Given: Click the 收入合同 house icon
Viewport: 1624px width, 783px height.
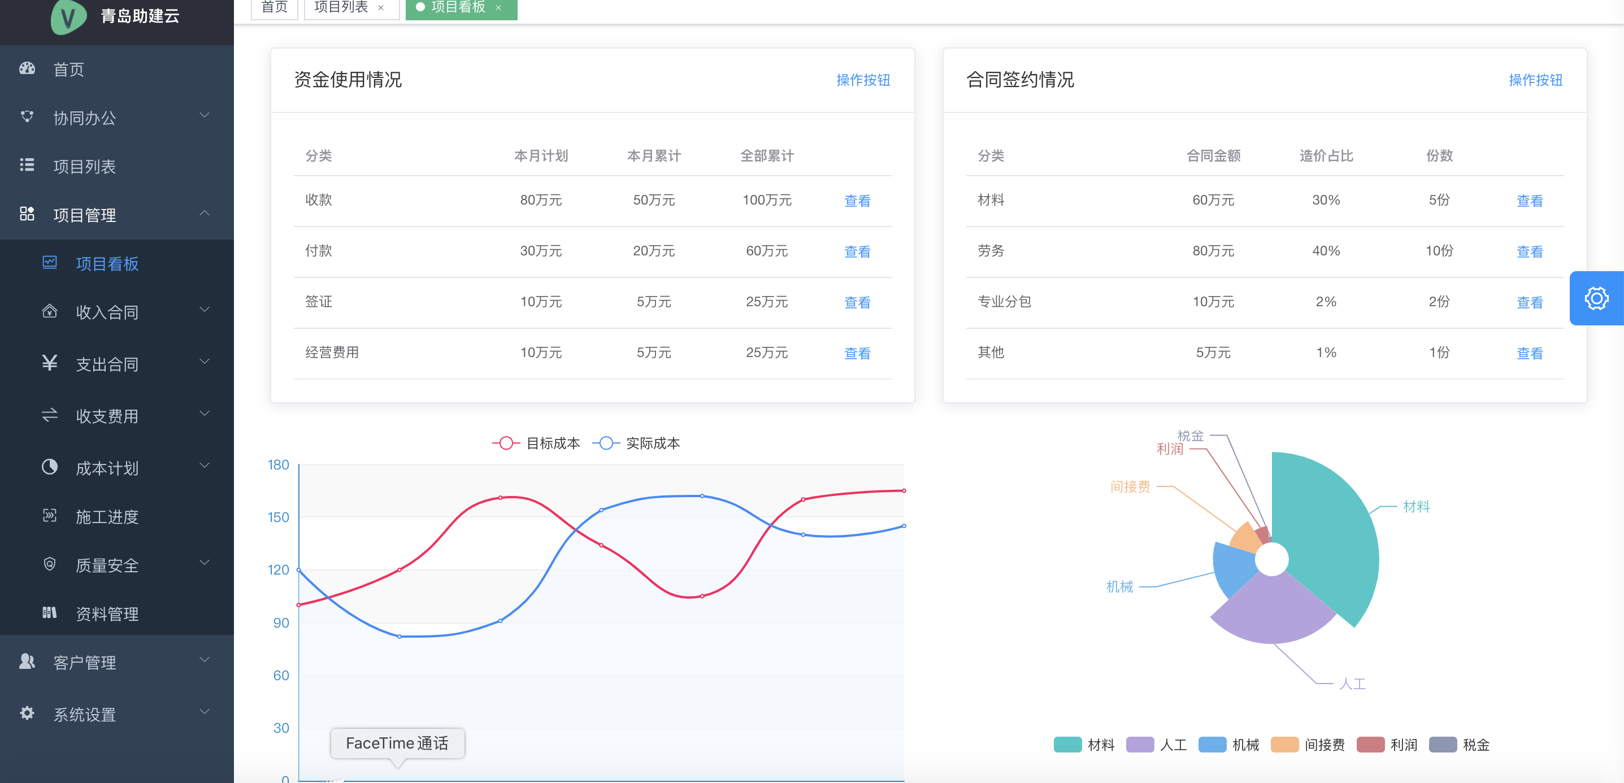Looking at the screenshot, I should (x=50, y=311).
